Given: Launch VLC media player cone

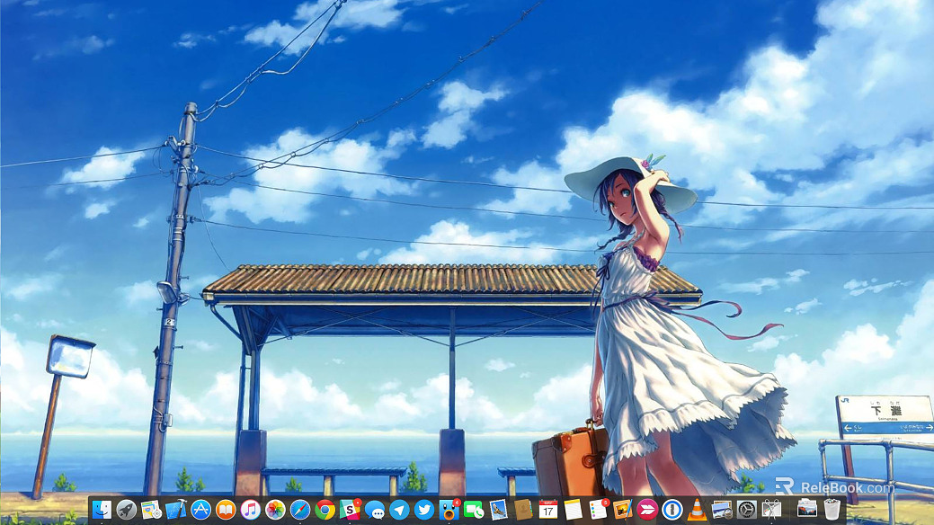Looking at the screenshot, I should pyautogui.click(x=697, y=510).
